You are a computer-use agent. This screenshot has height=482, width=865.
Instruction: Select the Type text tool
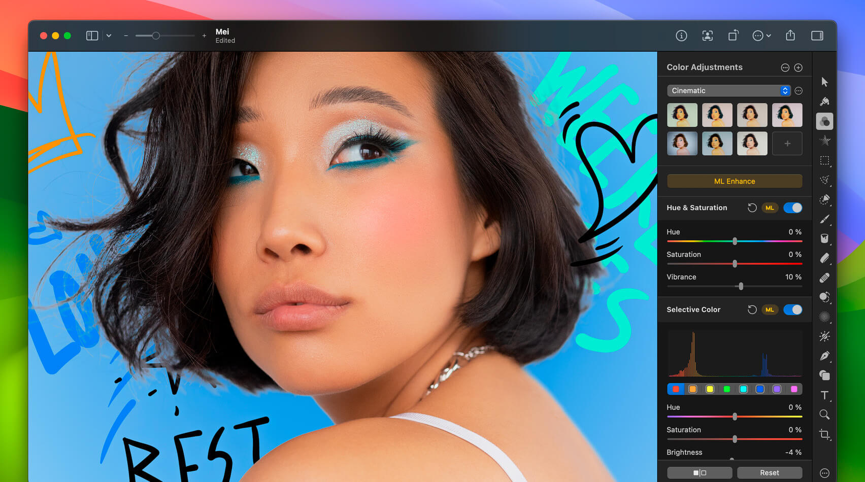[824, 395]
